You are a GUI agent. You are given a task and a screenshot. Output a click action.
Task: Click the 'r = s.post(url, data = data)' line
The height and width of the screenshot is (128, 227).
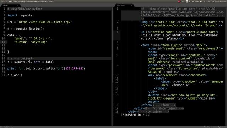tap(31, 62)
